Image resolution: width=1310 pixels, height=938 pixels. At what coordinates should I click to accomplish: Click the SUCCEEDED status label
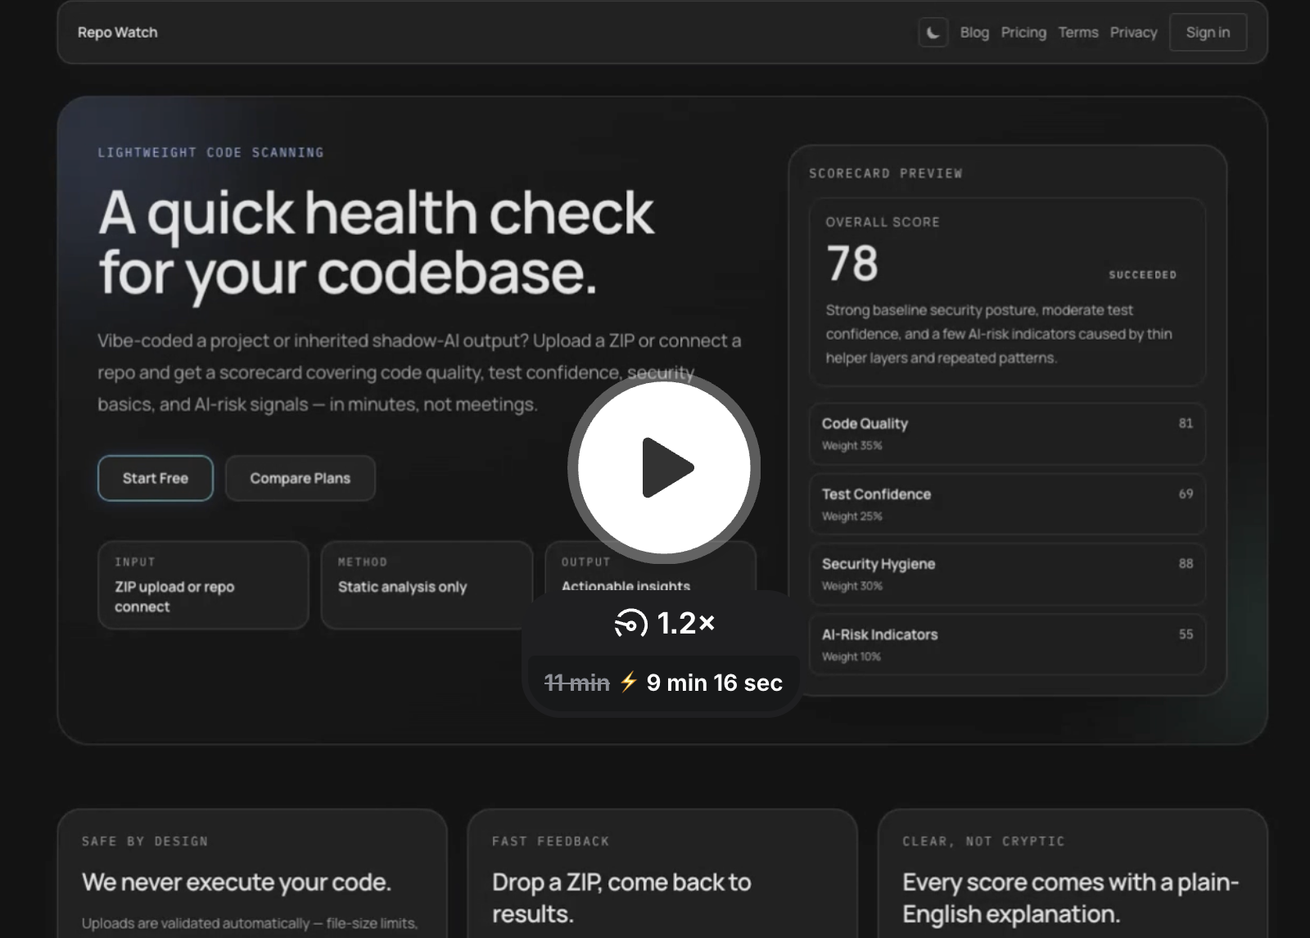click(1142, 275)
